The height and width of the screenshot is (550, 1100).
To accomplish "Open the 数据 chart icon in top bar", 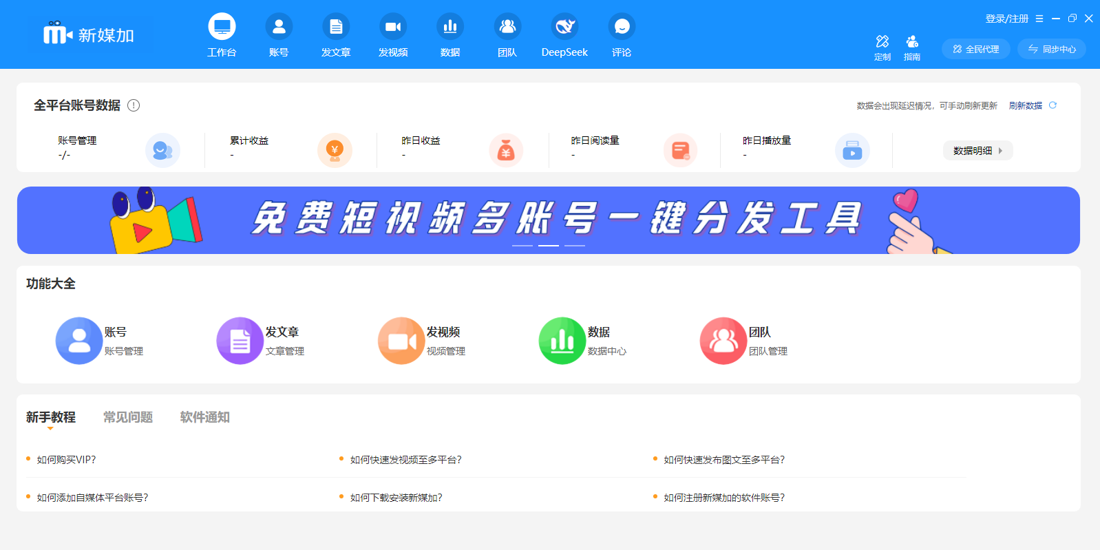I will click(x=450, y=27).
